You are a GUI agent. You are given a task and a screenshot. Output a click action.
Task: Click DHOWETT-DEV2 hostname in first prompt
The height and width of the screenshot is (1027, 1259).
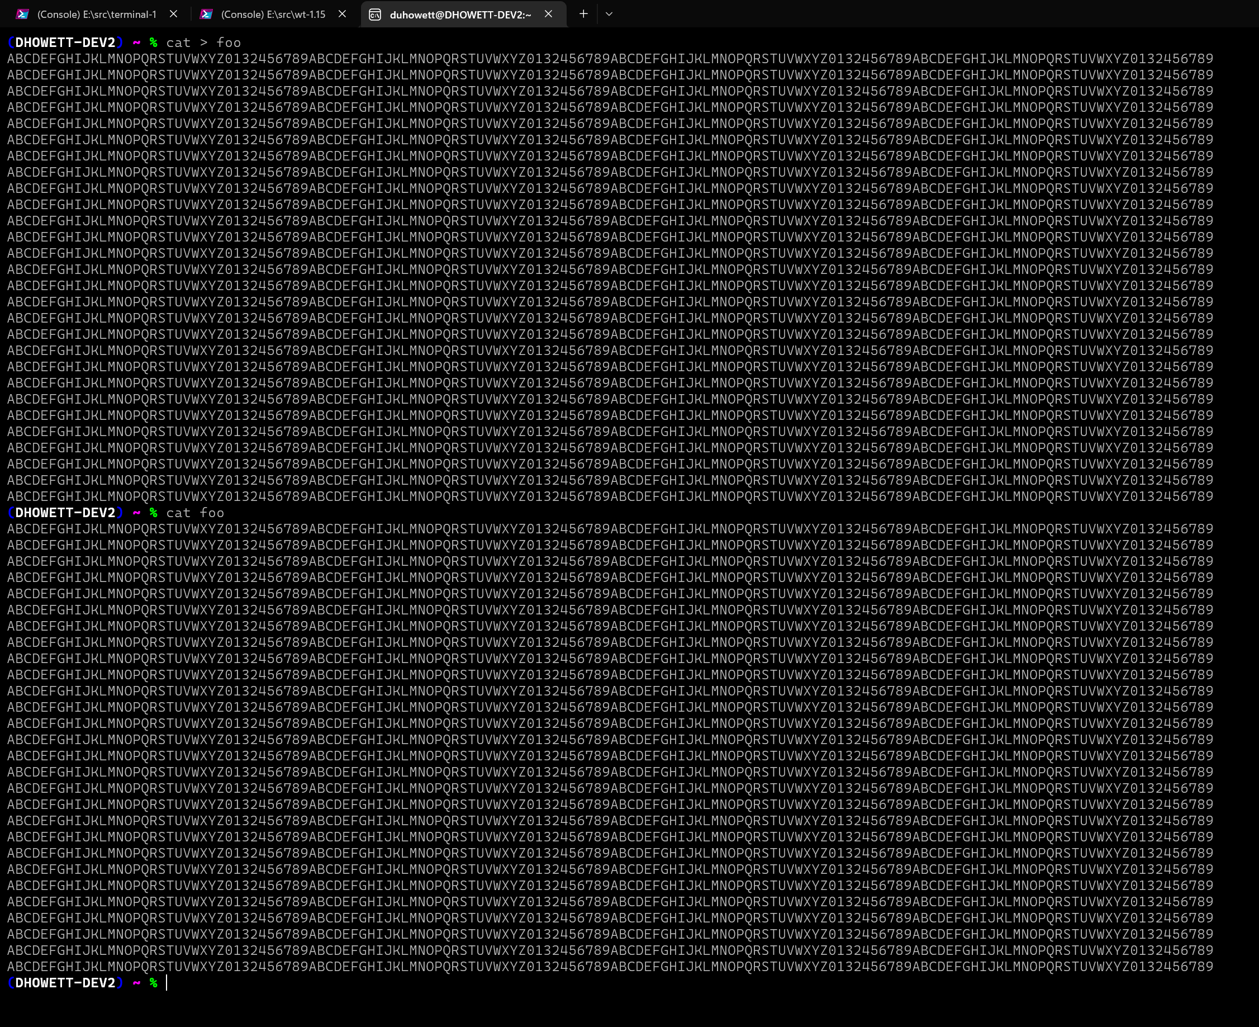click(x=65, y=42)
